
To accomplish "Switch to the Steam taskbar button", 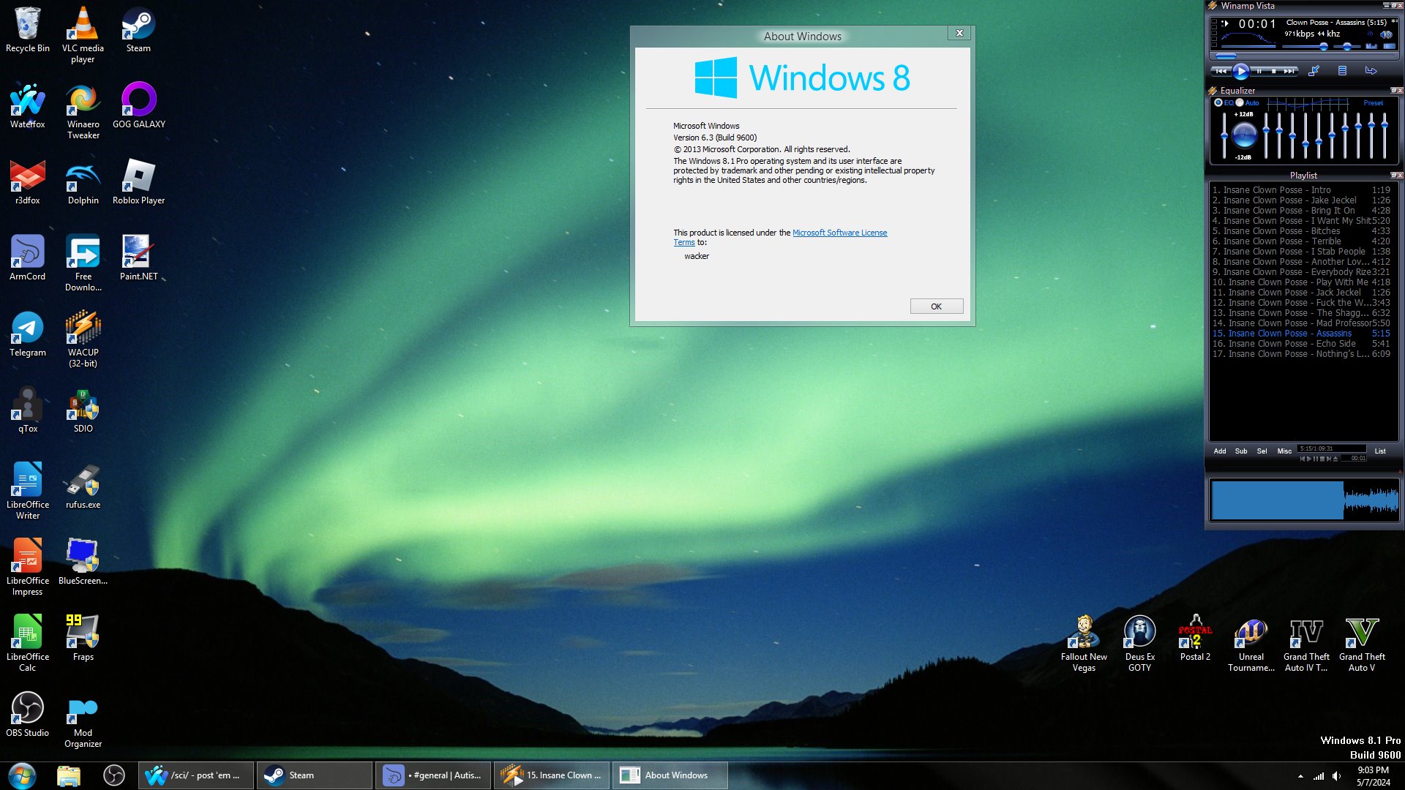I will 314,775.
